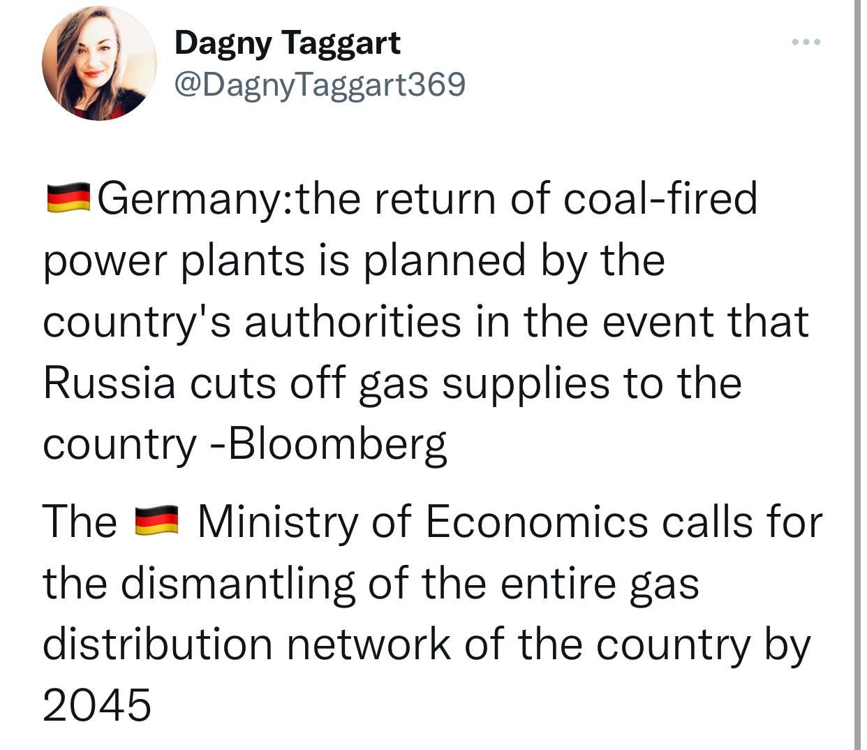Click the German flag emoji before 'Ministry'
The image size is (867, 750).
click(156, 521)
